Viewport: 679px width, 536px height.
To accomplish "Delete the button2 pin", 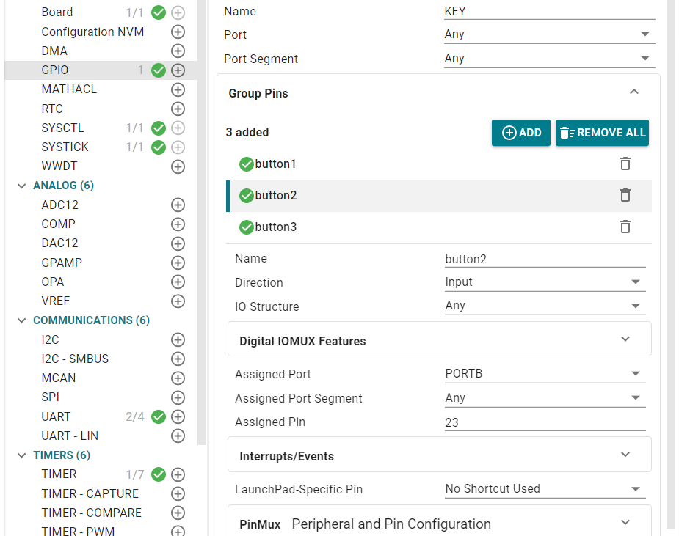I will [625, 195].
